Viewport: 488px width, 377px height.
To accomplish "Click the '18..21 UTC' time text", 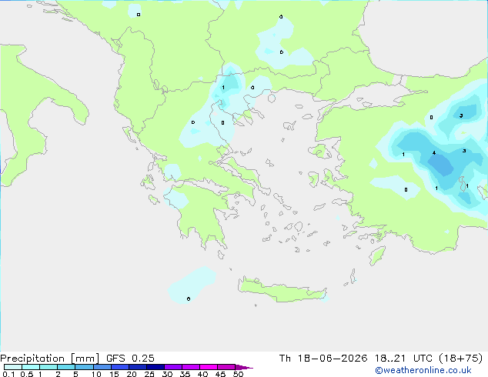I will (403, 359).
